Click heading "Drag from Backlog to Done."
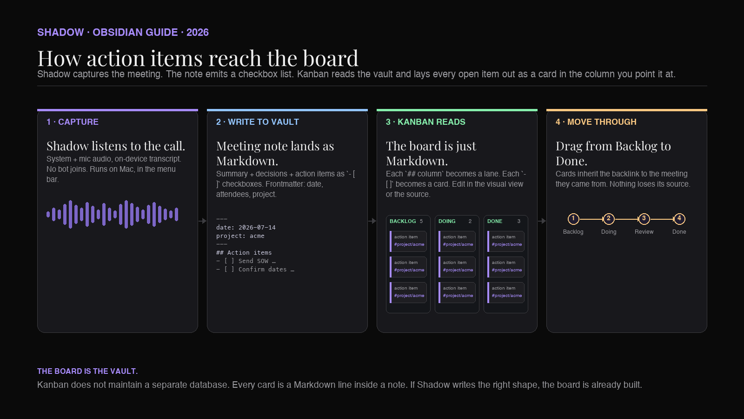 (x=613, y=154)
